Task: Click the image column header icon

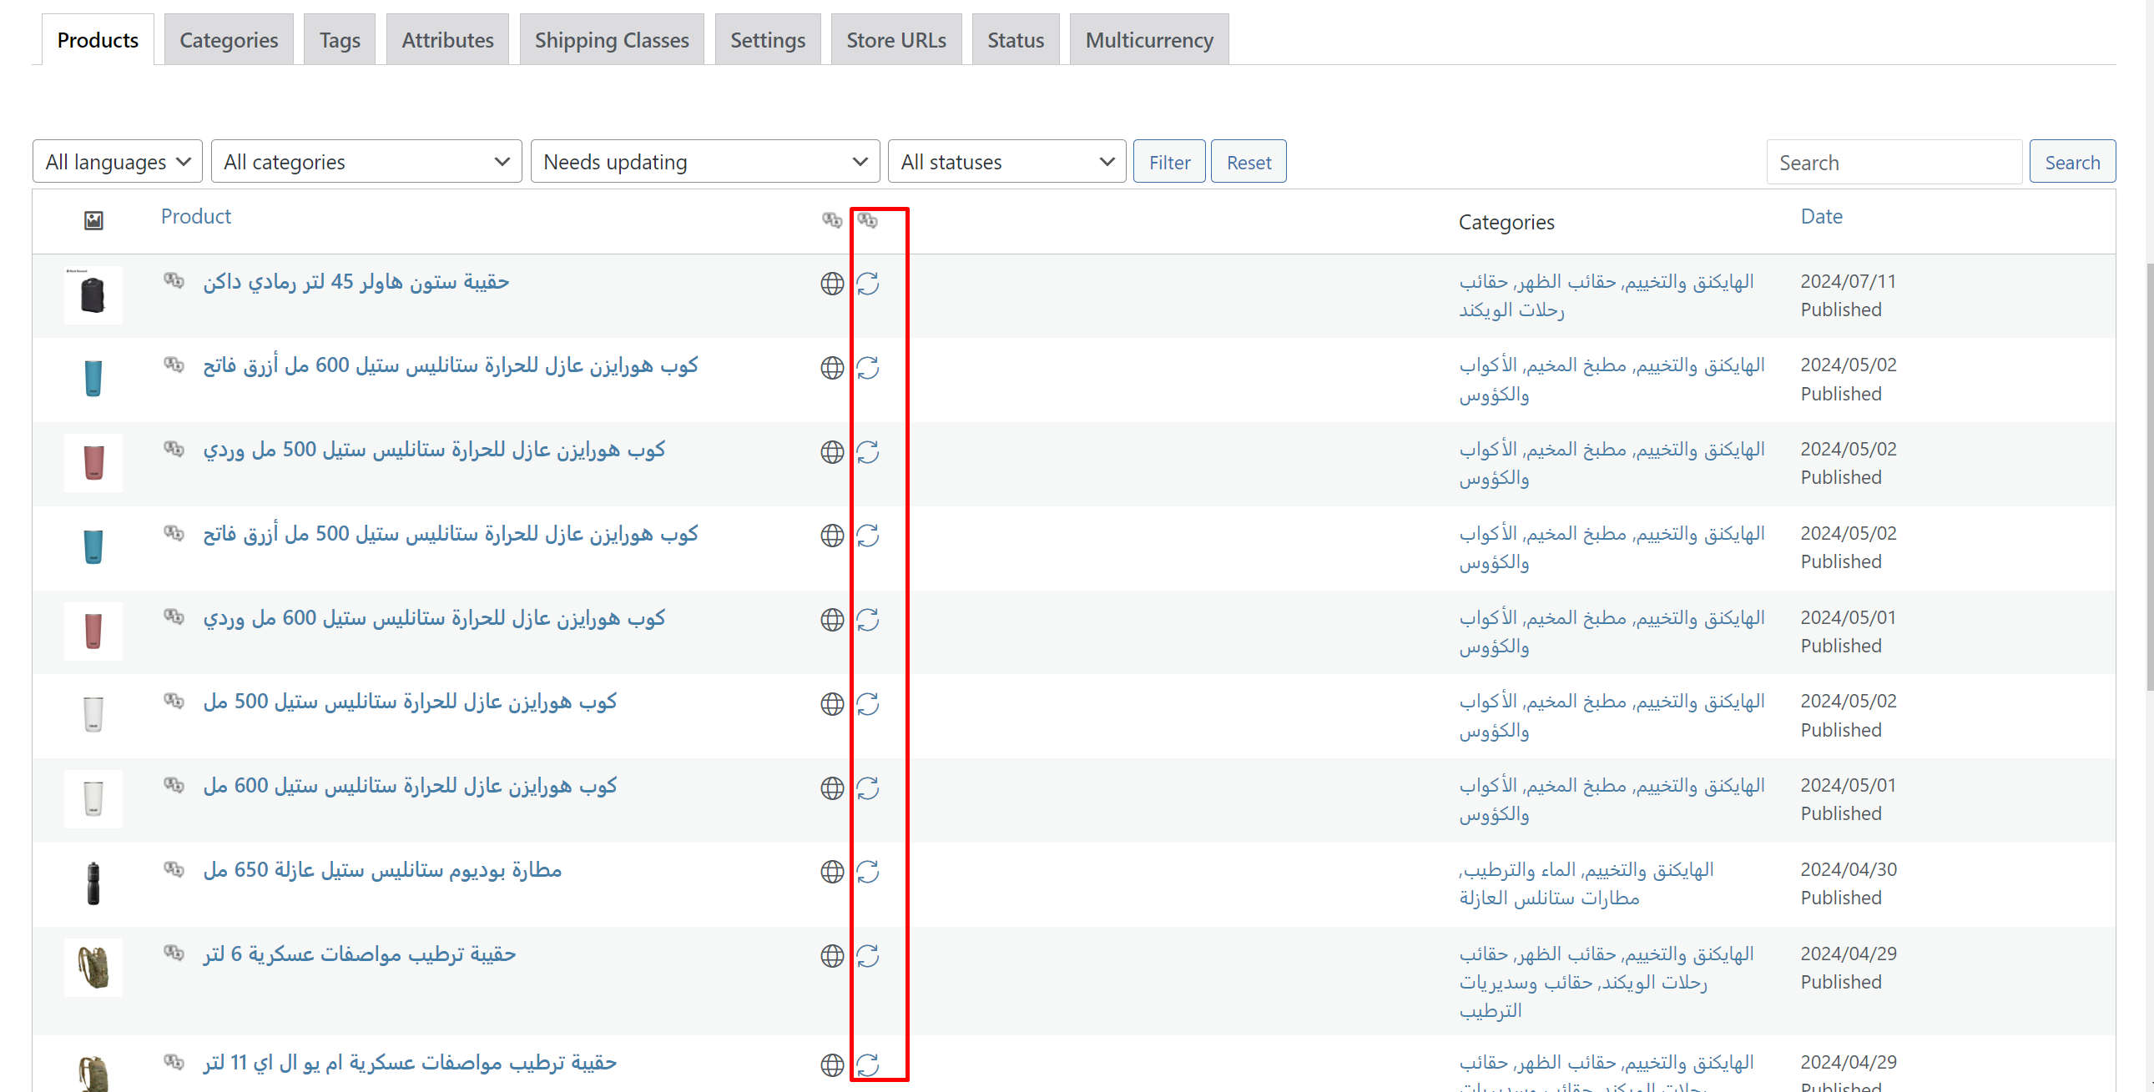Action: click(x=93, y=221)
